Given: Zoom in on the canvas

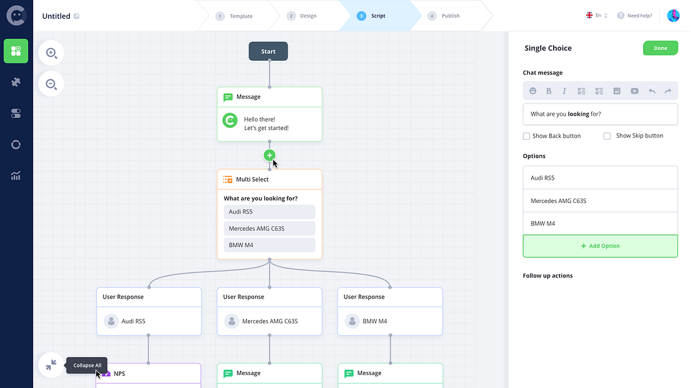Looking at the screenshot, I should pyautogui.click(x=51, y=53).
